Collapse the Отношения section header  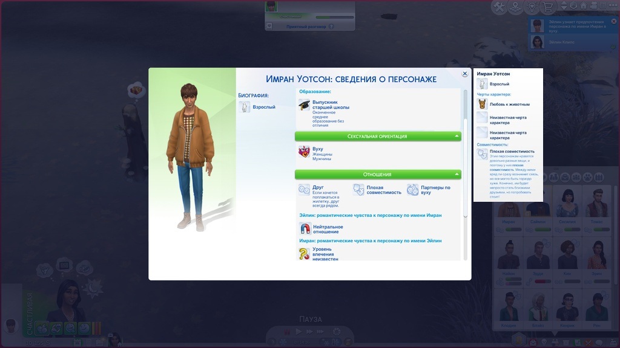[378, 175]
